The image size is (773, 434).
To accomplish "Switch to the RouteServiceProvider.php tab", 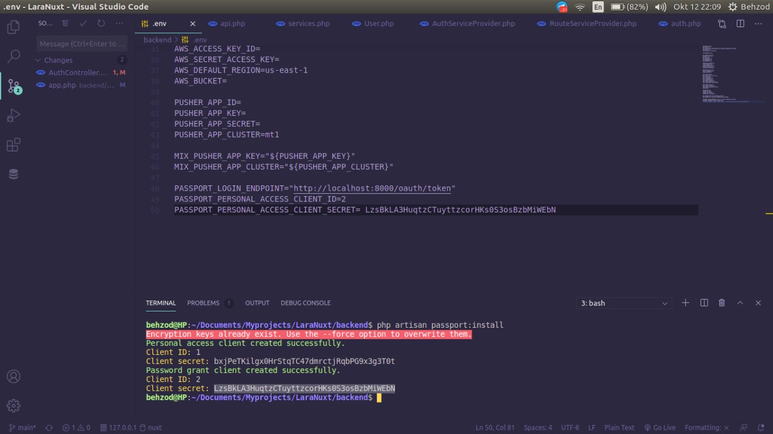I will click(593, 24).
